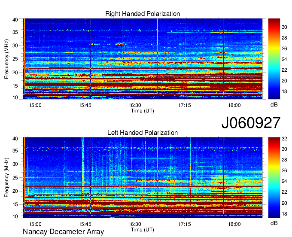Click the 18:00 tick label under the top plot
Image resolution: width=292 pixels, height=237 pixels.
234,105
